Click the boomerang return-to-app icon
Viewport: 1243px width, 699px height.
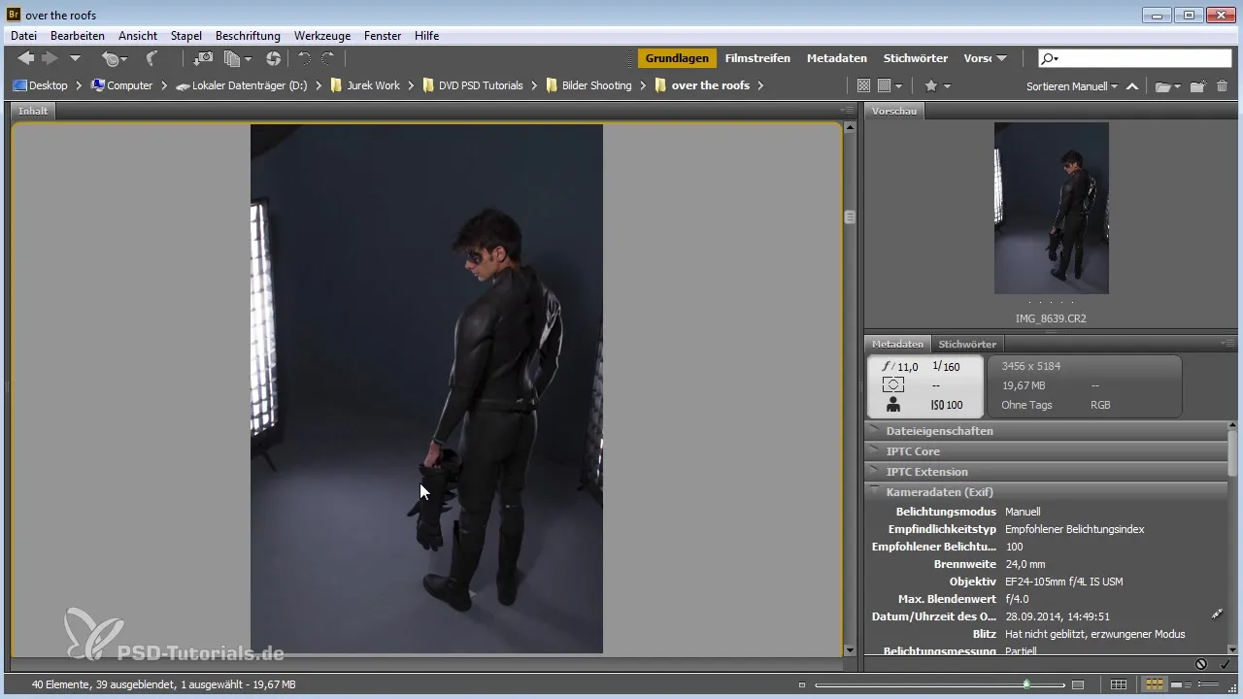[x=151, y=59]
